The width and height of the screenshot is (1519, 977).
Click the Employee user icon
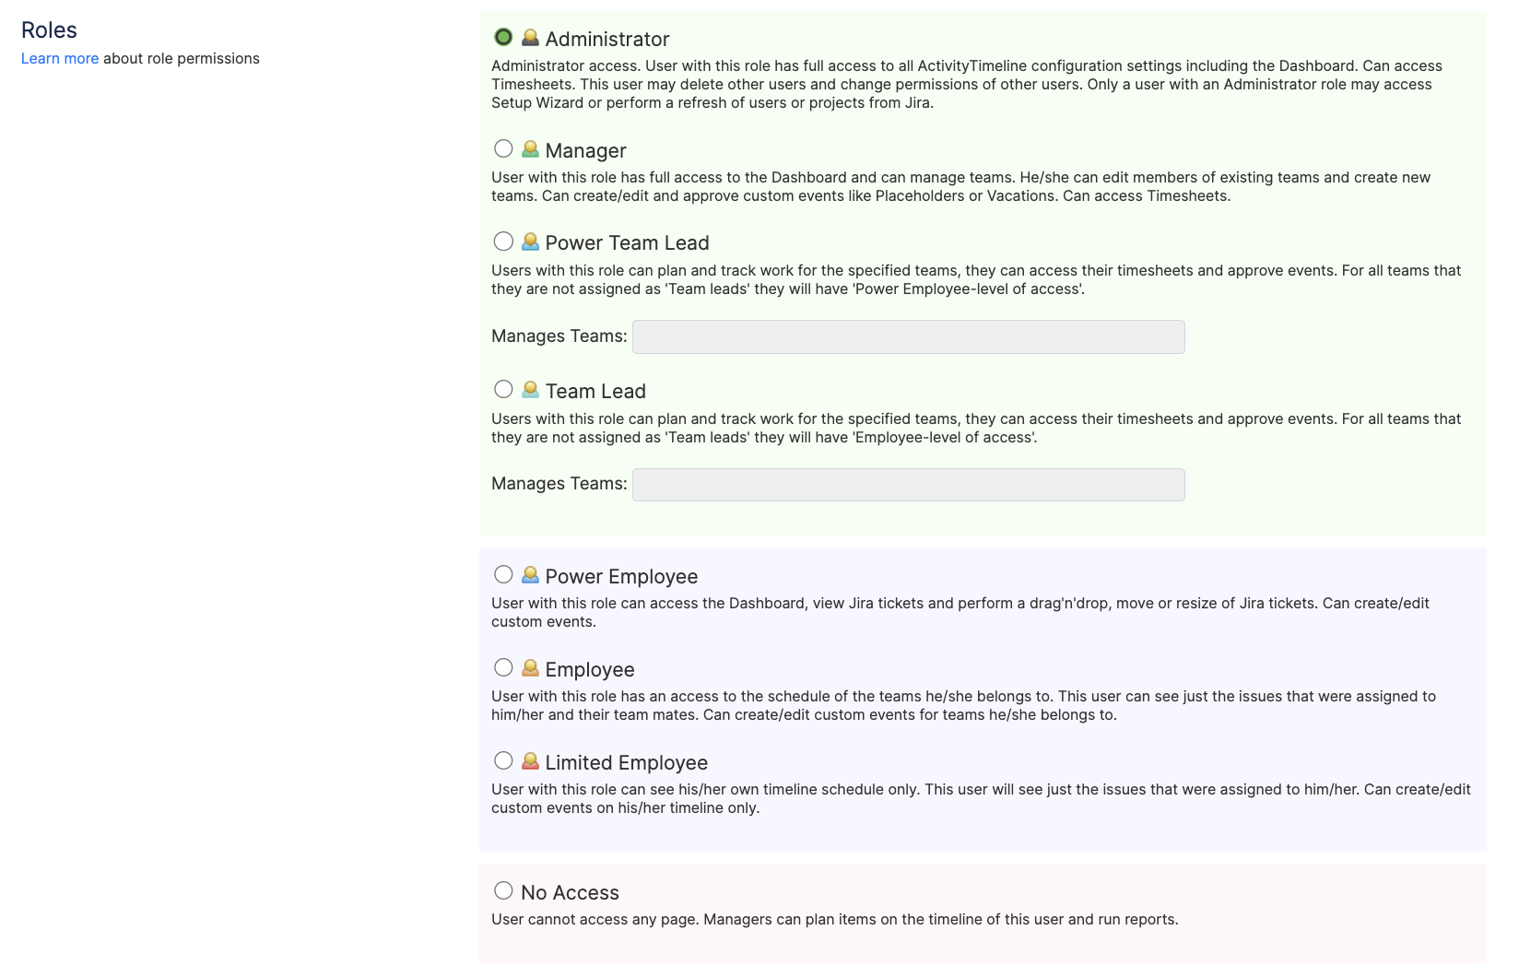pyautogui.click(x=530, y=667)
